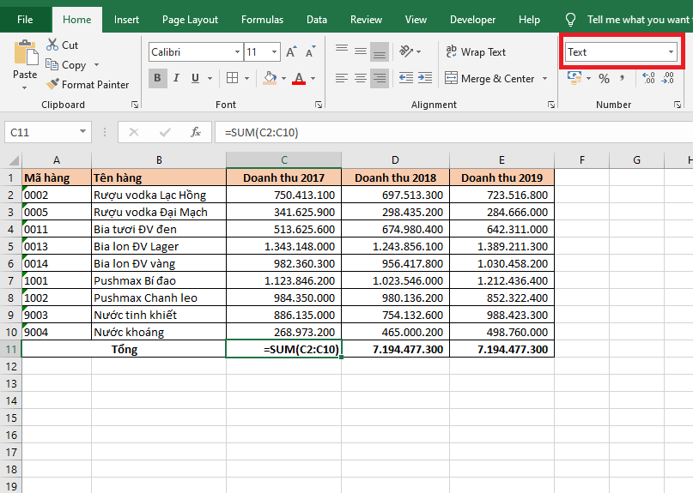The image size is (693, 493).
Task: Open the Calibri font name dropdown
Action: 237,52
